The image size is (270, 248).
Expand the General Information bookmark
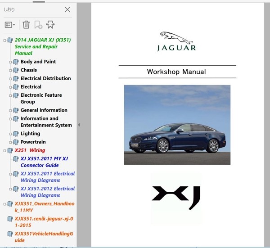pyautogui.click(x=10, y=111)
